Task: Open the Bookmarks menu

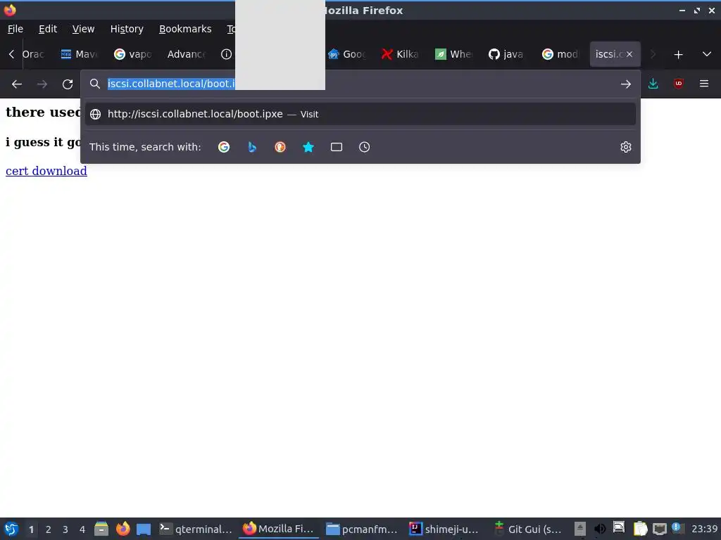Action: pyautogui.click(x=185, y=29)
